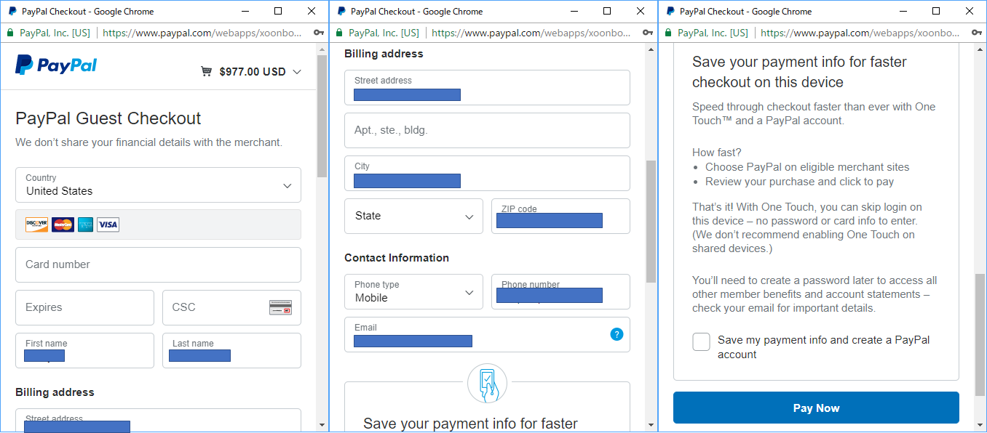Click the Discover card logo
Screen dimensions: 987x433
36,224
